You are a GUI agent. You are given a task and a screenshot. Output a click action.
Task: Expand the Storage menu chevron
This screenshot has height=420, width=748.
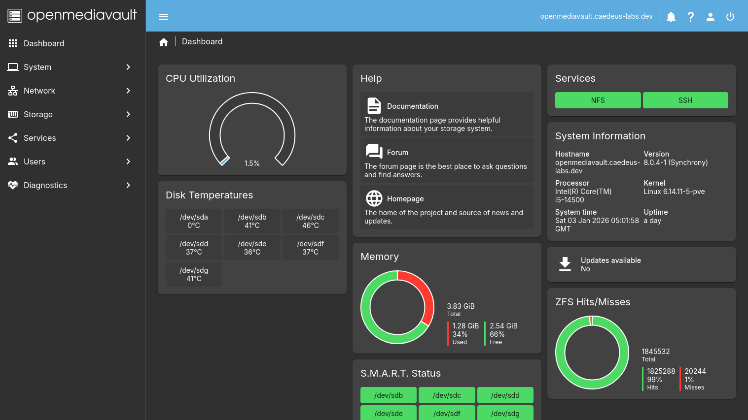coord(128,114)
